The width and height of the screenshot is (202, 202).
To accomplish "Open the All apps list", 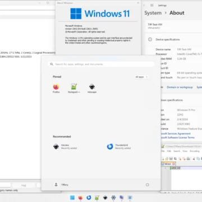I will pos(141,77).
